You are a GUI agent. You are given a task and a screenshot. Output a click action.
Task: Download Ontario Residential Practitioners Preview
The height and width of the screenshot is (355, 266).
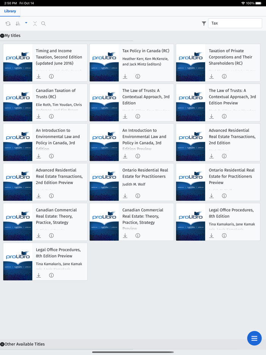click(x=211, y=196)
